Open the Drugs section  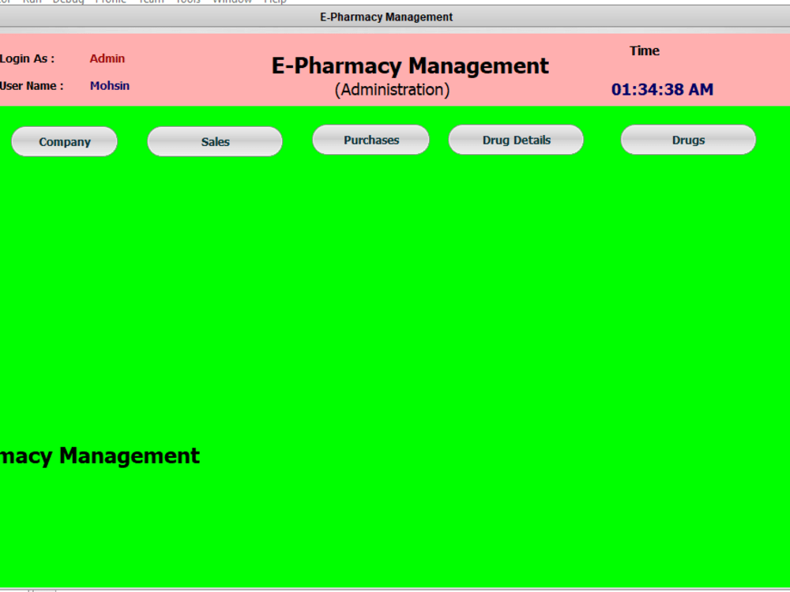687,139
